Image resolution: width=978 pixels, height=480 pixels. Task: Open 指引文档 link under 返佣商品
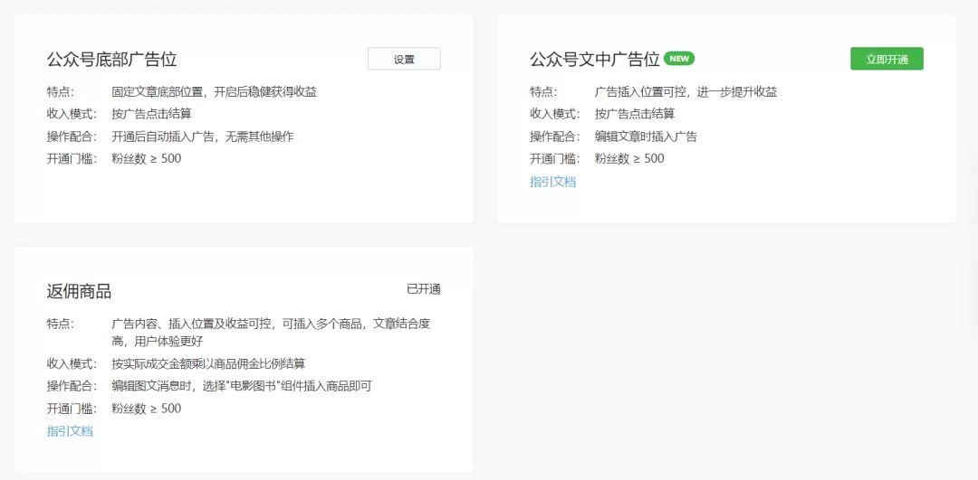point(70,431)
